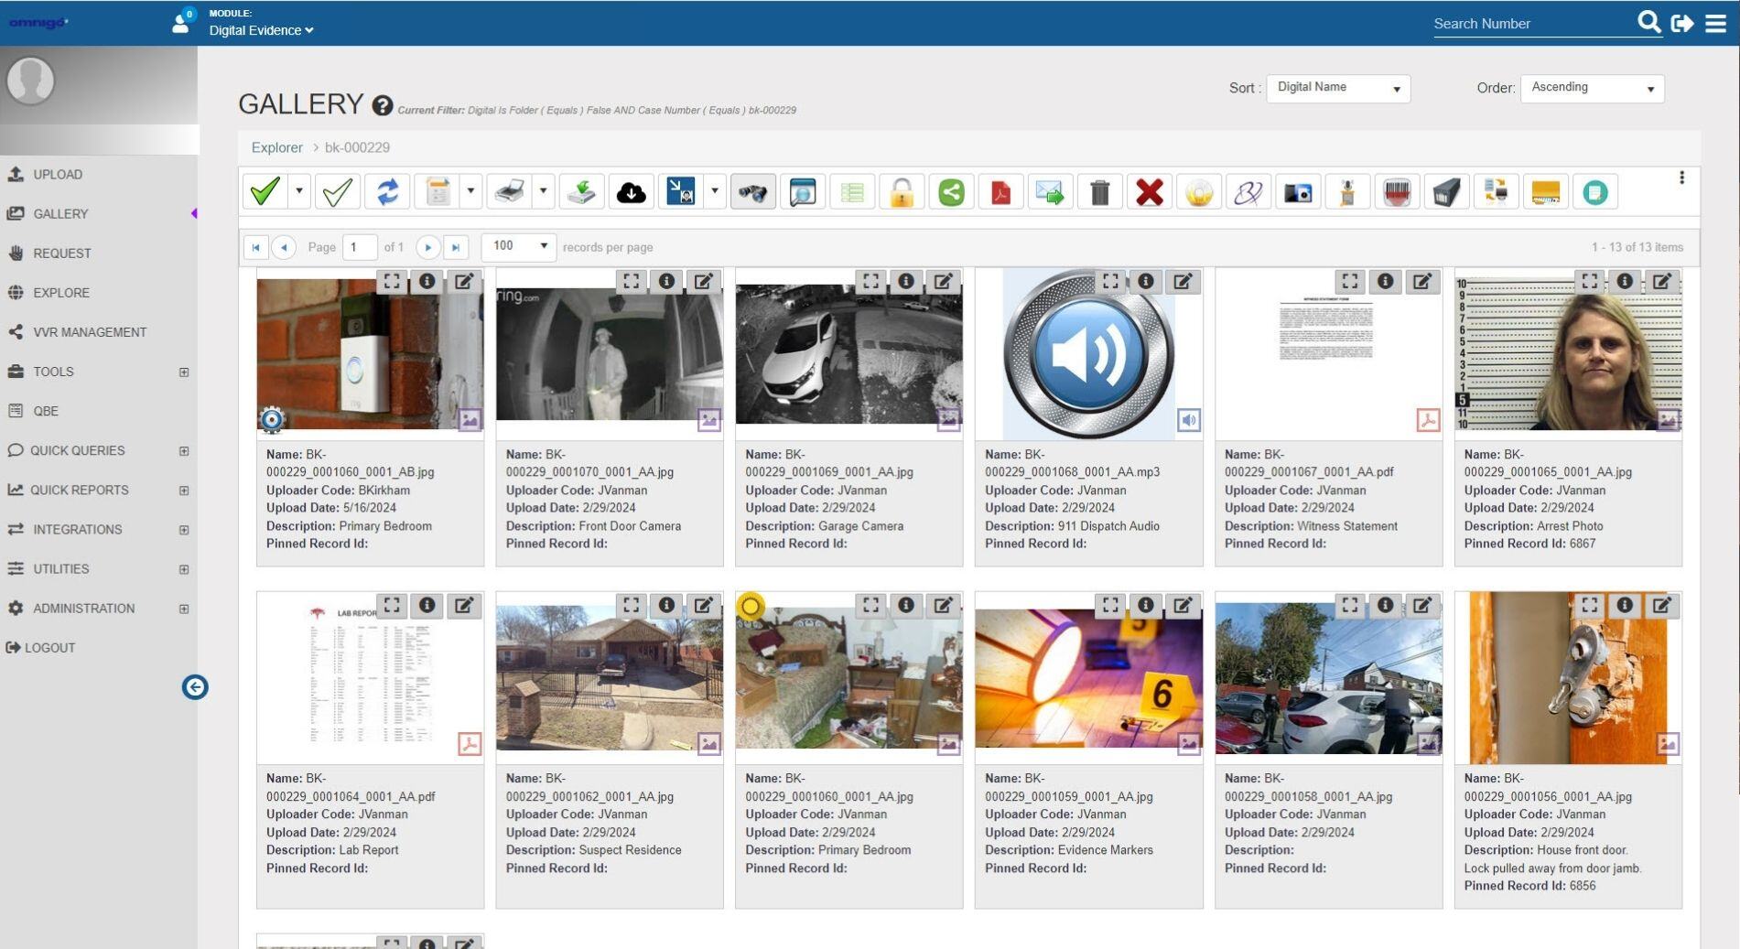Click the cloud download icon
1740x949 pixels.
[x=631, y=190]
